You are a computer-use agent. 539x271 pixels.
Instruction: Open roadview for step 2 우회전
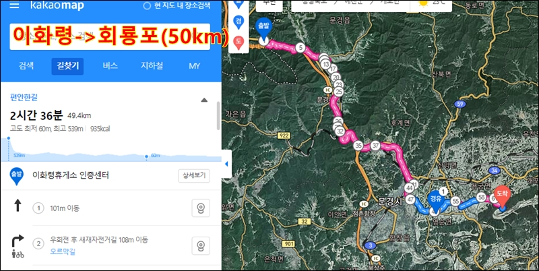[201, 245]
